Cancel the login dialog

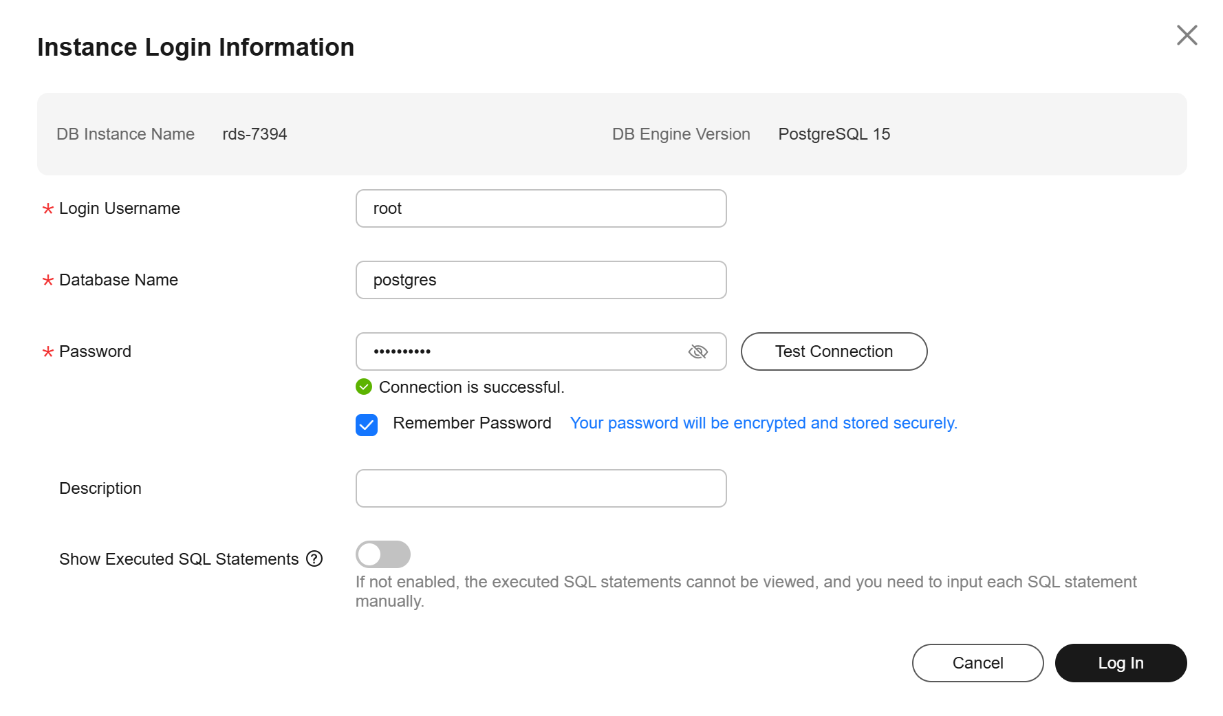coord(977,663)
